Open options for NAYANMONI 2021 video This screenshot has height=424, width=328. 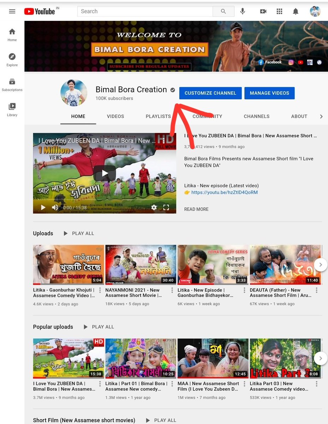coord(172,290)
